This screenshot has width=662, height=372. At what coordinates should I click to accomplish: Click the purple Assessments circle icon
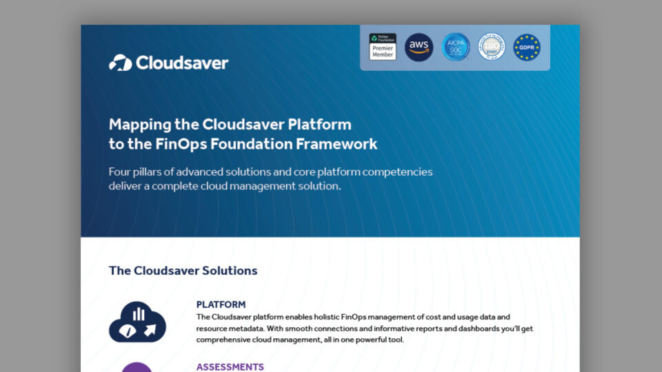click(x=137, y=367)
